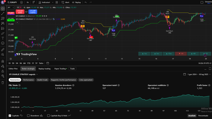Viewport: 212px width, 119px height.
Task: Select the 5m timeframe signal badge
Action: pos(156,54)
